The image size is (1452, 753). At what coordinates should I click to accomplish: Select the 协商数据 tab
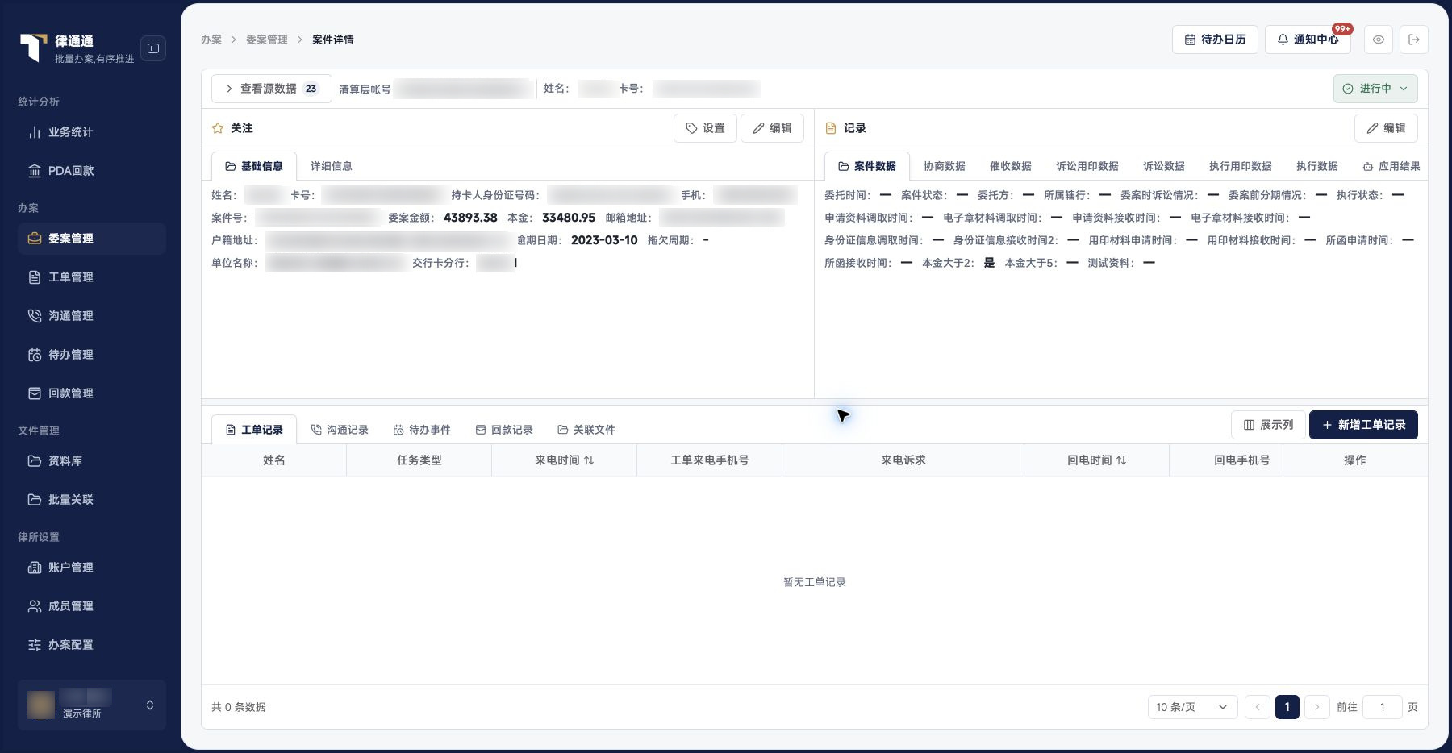(x=945, y=166)
